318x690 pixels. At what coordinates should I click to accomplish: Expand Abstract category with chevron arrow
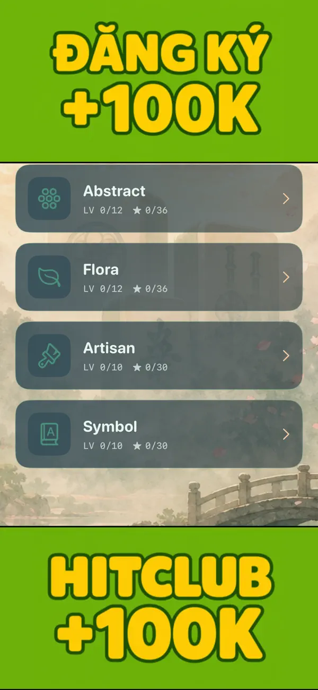286,199
